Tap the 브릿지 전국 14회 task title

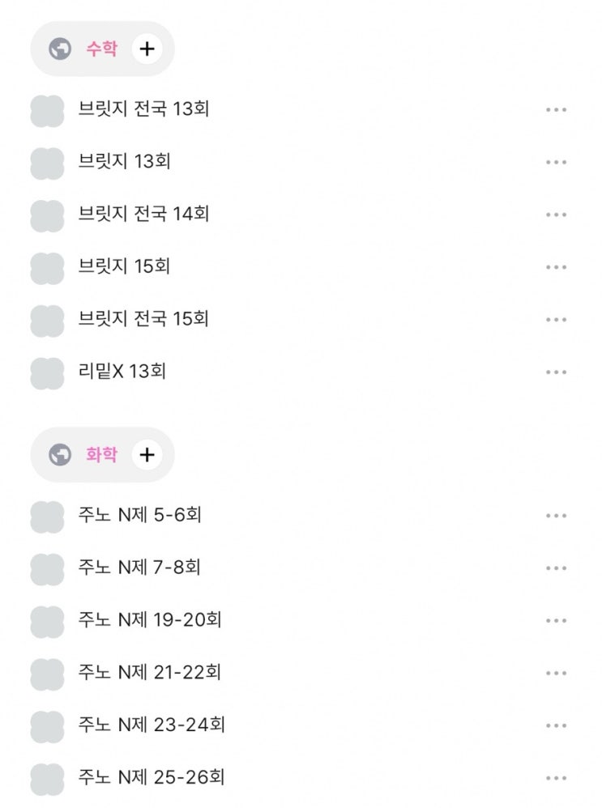coord(144,215)
